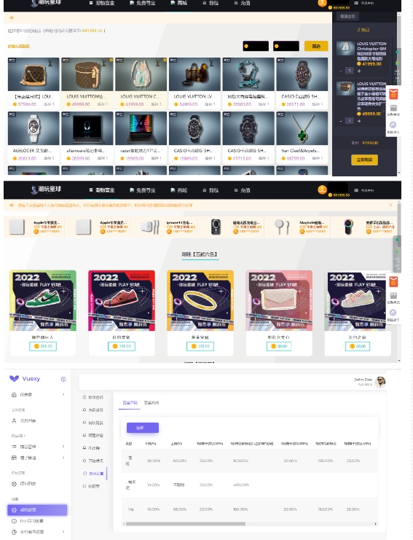Open the 个人中心 menu in blind-box header
413x540 pixels.
point(364,190)
